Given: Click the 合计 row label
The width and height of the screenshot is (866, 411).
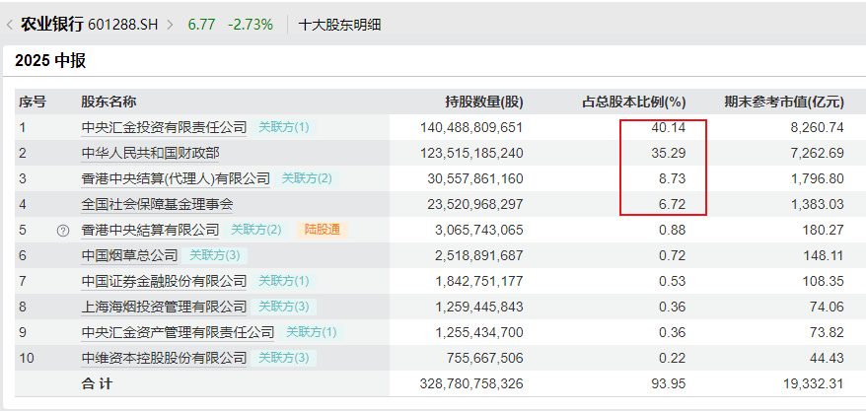Looking at the screenshot, I should (x=98, y=383).
